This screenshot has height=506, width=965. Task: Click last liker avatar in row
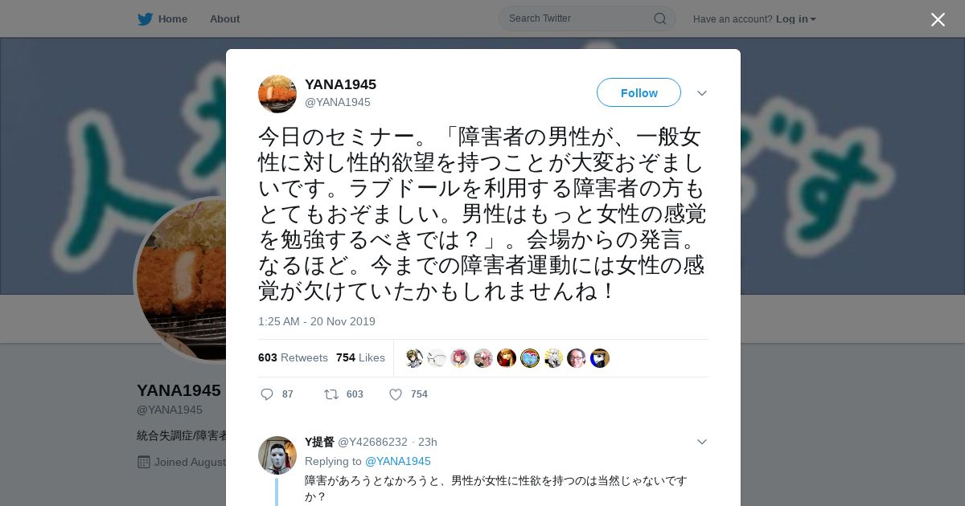pyautogui.click(x=600, y=358)
